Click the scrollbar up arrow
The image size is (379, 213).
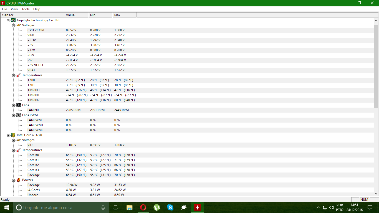pos(376,20)
